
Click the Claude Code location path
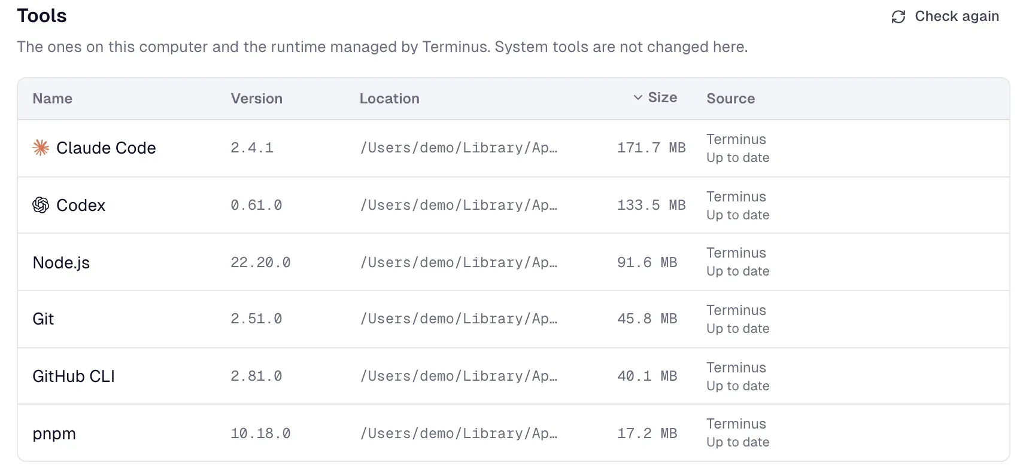(459, 148)
